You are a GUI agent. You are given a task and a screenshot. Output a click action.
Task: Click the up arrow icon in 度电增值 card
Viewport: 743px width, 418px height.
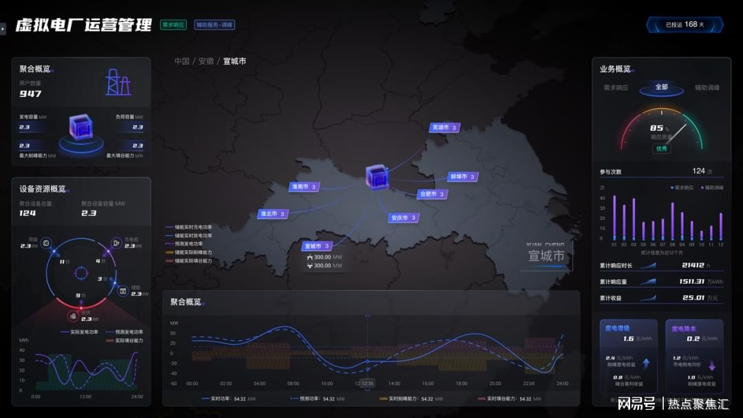646,364
